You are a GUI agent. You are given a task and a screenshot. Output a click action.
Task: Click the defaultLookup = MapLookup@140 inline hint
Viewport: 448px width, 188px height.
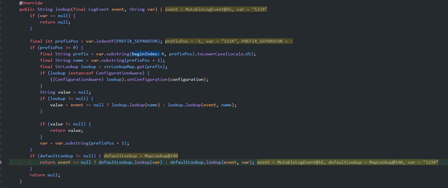pos(141,156)
